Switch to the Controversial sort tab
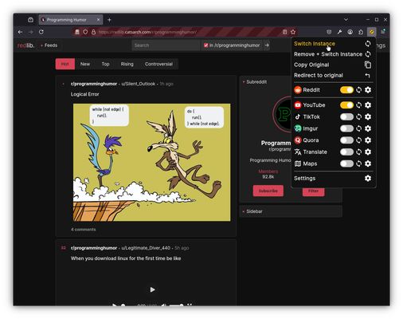Screen dimensions: 403x319 click(158, 64)
